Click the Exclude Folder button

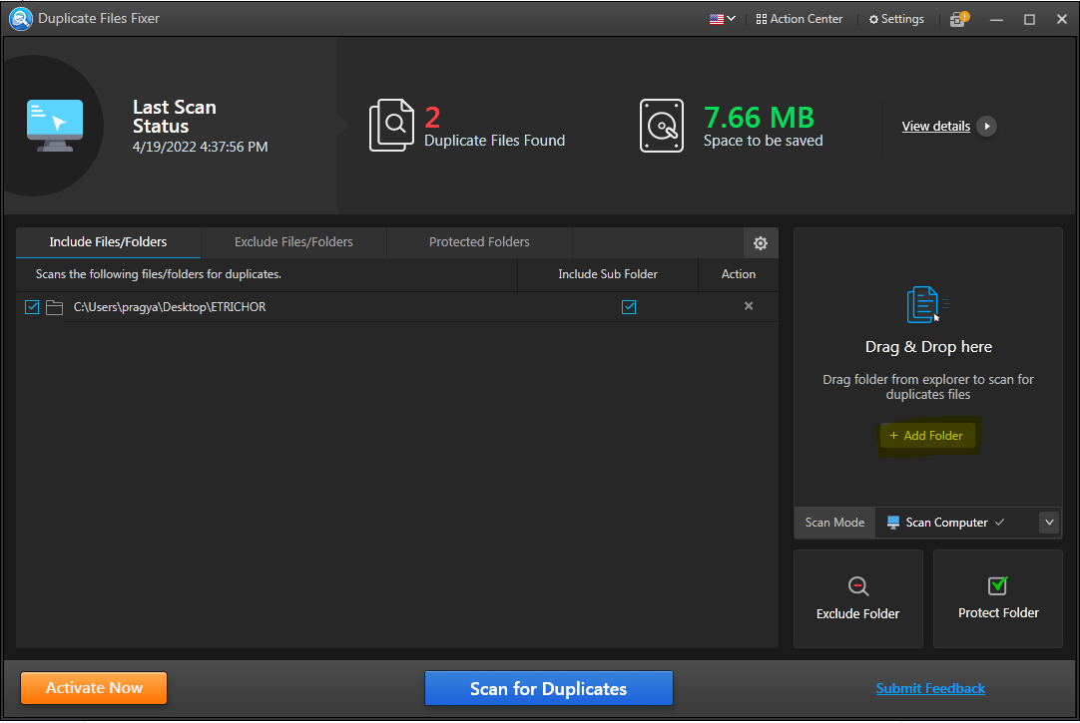[x=858, y=598]
